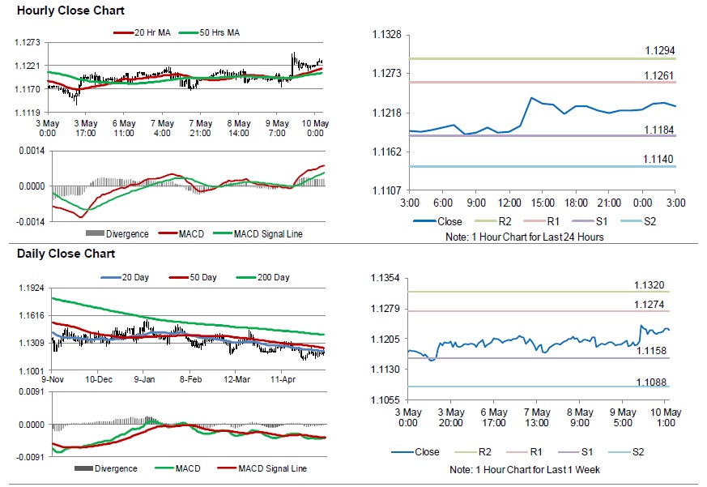Viewport: 707px width, 487px height.
Task: Click the 1.1158 support level label
Action: click(x=649, y=351)
